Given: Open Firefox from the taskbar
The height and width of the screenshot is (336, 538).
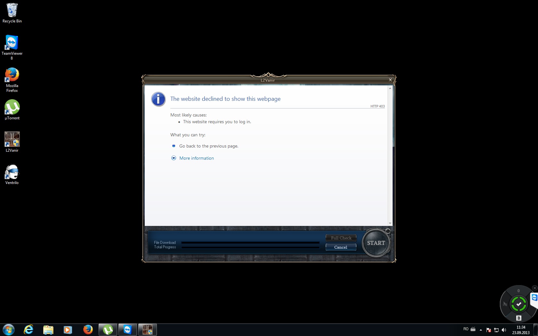Looking at the screenshot, I should click(88, 330).
